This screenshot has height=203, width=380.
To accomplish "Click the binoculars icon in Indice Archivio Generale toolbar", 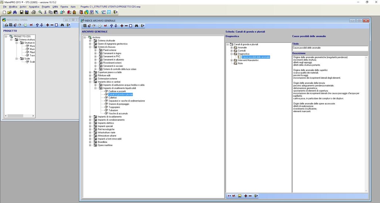I will [137, 26].
